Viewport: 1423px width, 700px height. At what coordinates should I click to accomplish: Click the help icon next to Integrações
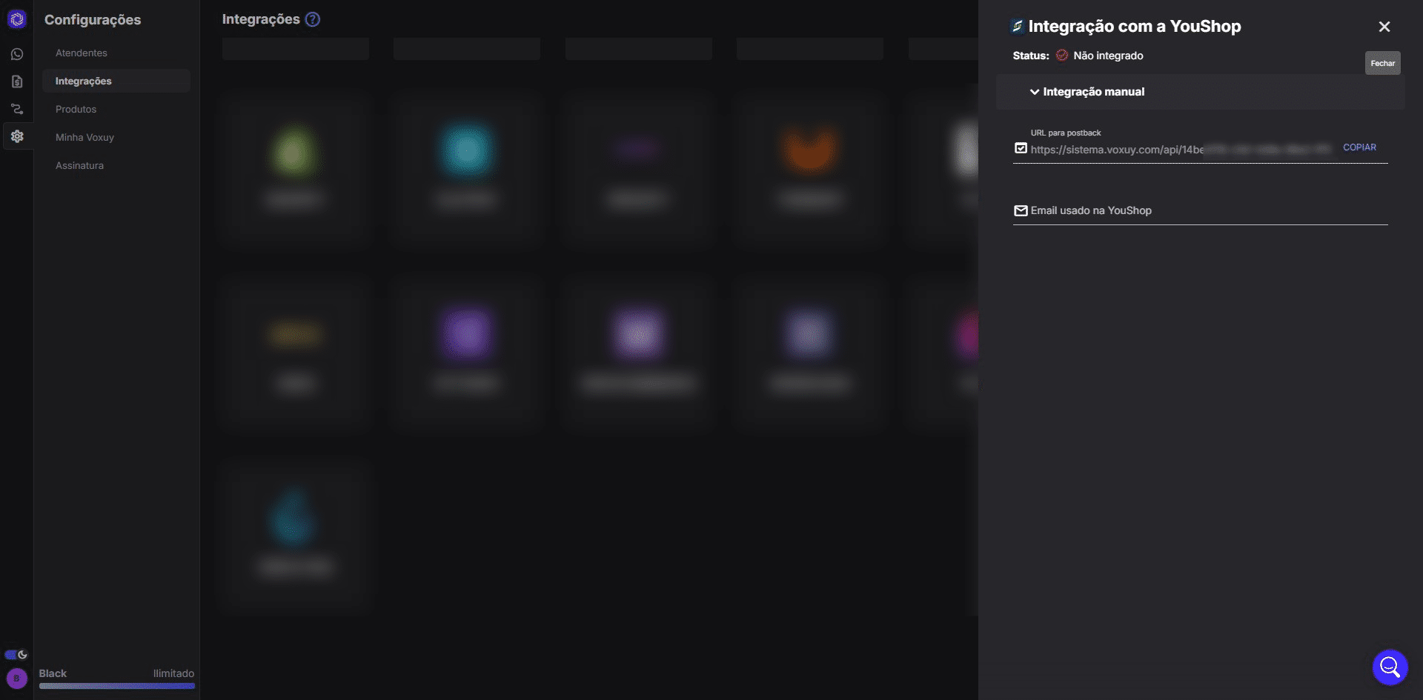[x=313, y=19]
